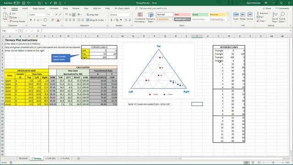
Task: Align cell text to the left
Action: click(66, 20)
